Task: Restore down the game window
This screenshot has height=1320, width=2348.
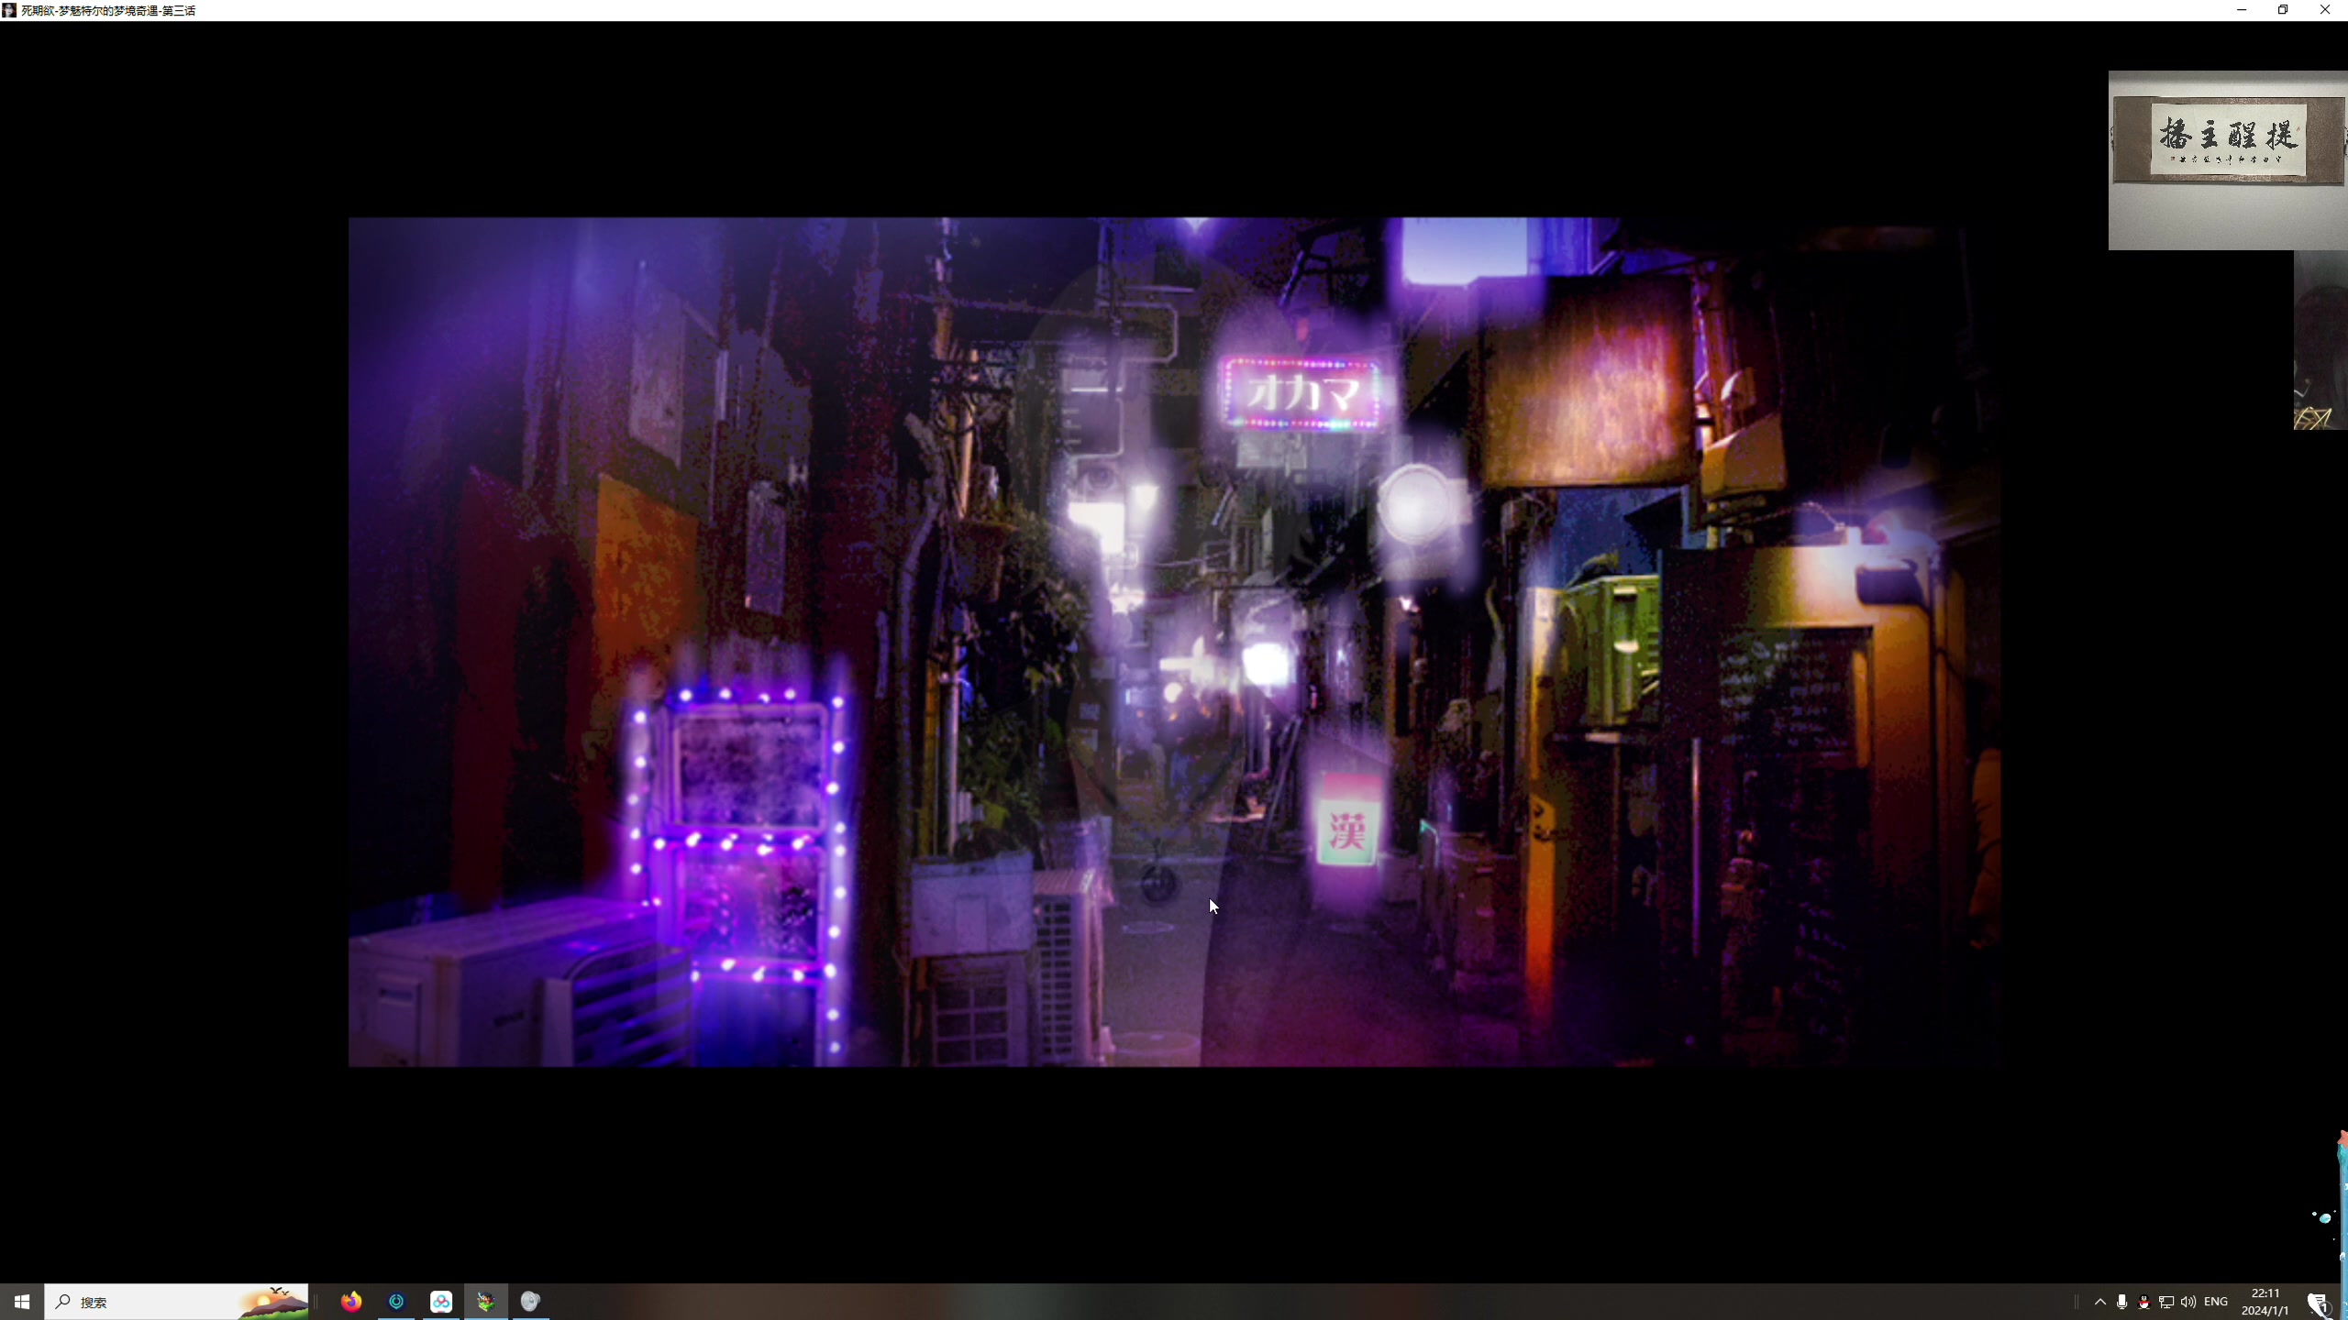Action: click(2283, 10)
